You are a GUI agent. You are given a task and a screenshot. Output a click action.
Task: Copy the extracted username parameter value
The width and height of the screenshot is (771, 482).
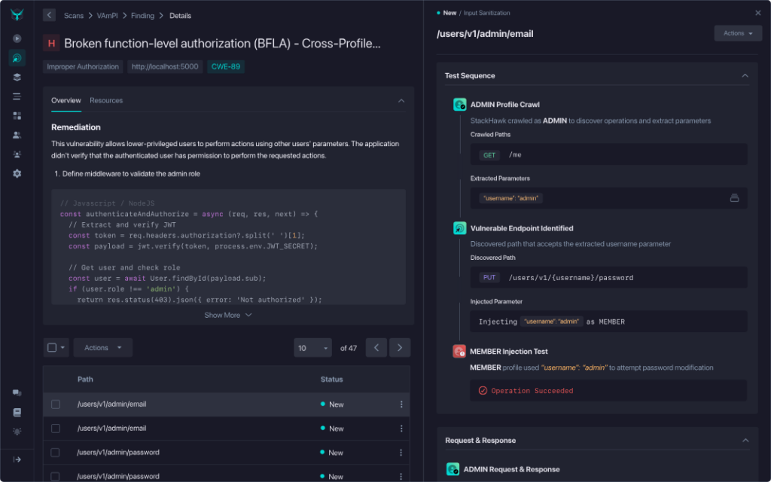(736, 197)
